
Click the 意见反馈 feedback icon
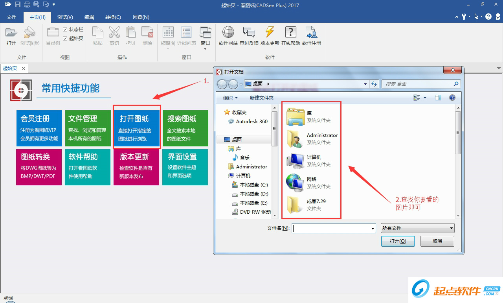point(249,33)
